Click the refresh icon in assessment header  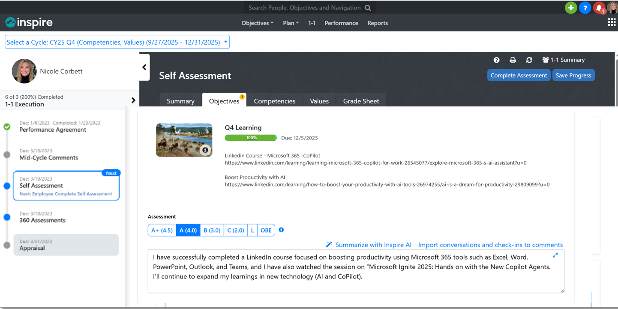pos(529,60)
